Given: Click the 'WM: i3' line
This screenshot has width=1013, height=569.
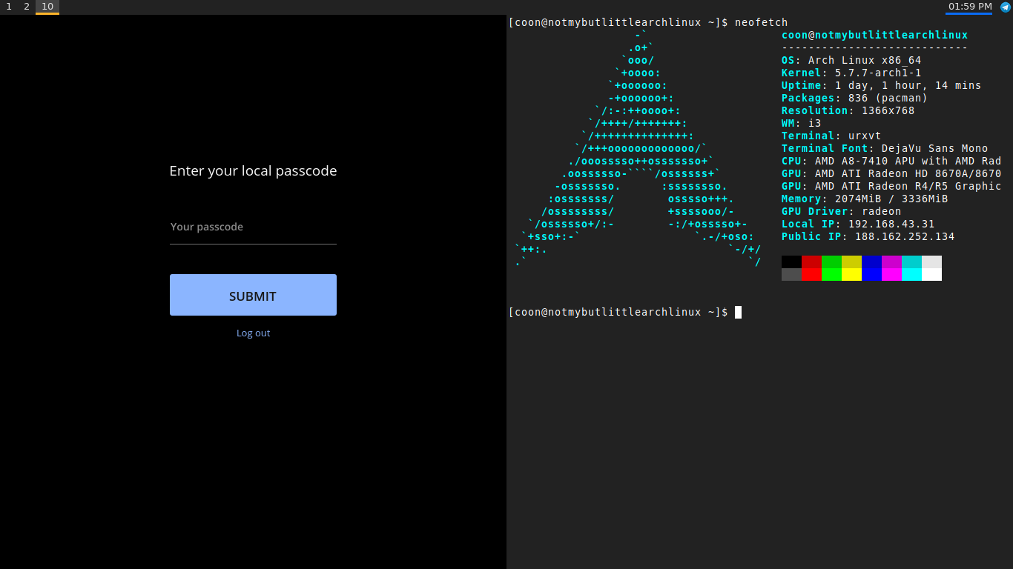Looking at the screenshot, I should (x=801, y=124).
